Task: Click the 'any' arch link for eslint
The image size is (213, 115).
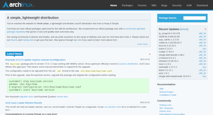Action: [x=204, y=49]
